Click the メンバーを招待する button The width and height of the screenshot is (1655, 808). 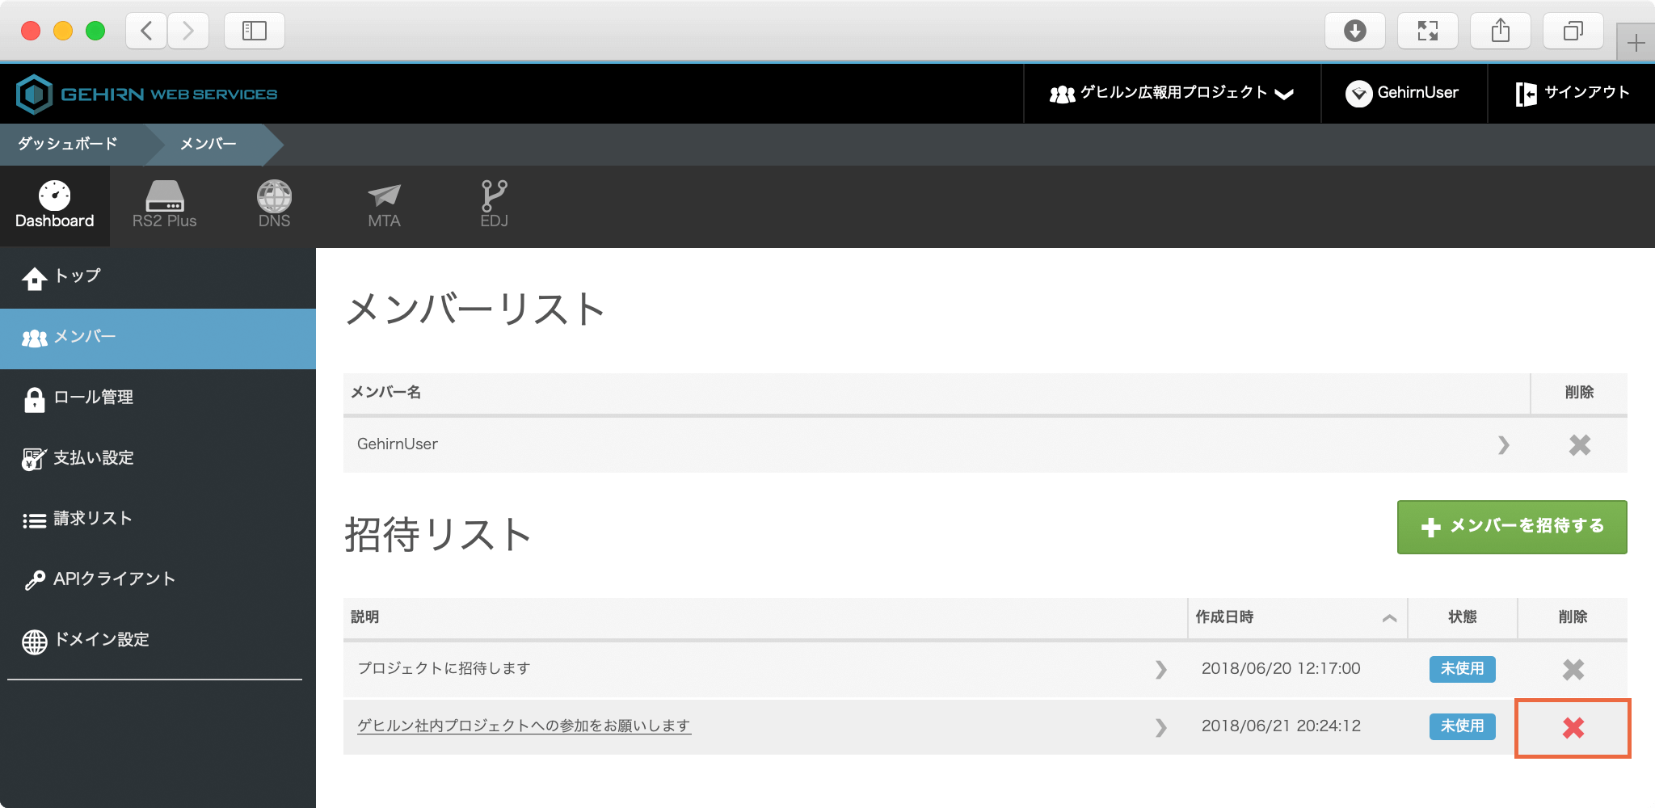(x=1511, y=527)
